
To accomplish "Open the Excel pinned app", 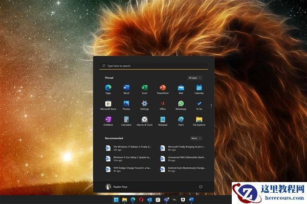I will pos(144,89).
